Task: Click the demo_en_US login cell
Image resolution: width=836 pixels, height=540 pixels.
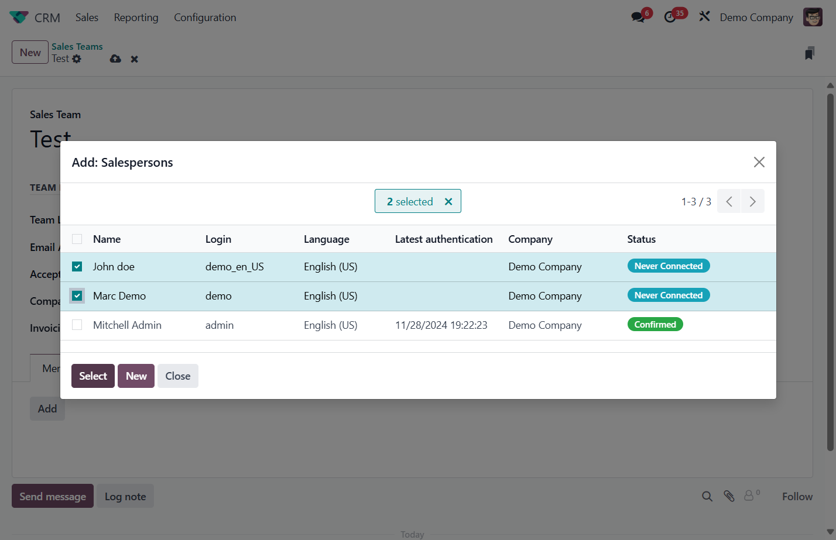Action: click(x=235, y=266)
